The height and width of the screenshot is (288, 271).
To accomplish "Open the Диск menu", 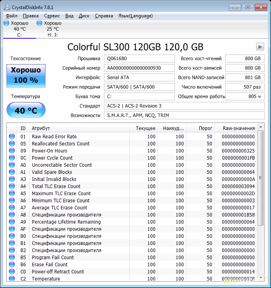I will pyautogui.click(x=84, y=16).
